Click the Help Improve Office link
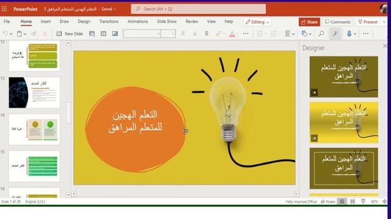The width and height of the screenshot is (391, 219). 301,201
